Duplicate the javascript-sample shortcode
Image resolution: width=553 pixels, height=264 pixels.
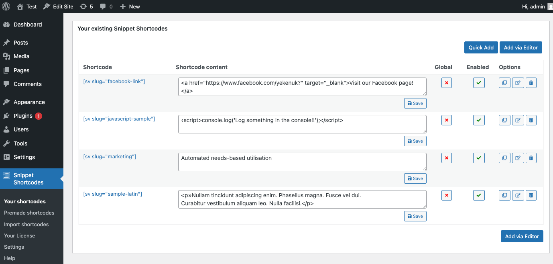tap(504, 120)
